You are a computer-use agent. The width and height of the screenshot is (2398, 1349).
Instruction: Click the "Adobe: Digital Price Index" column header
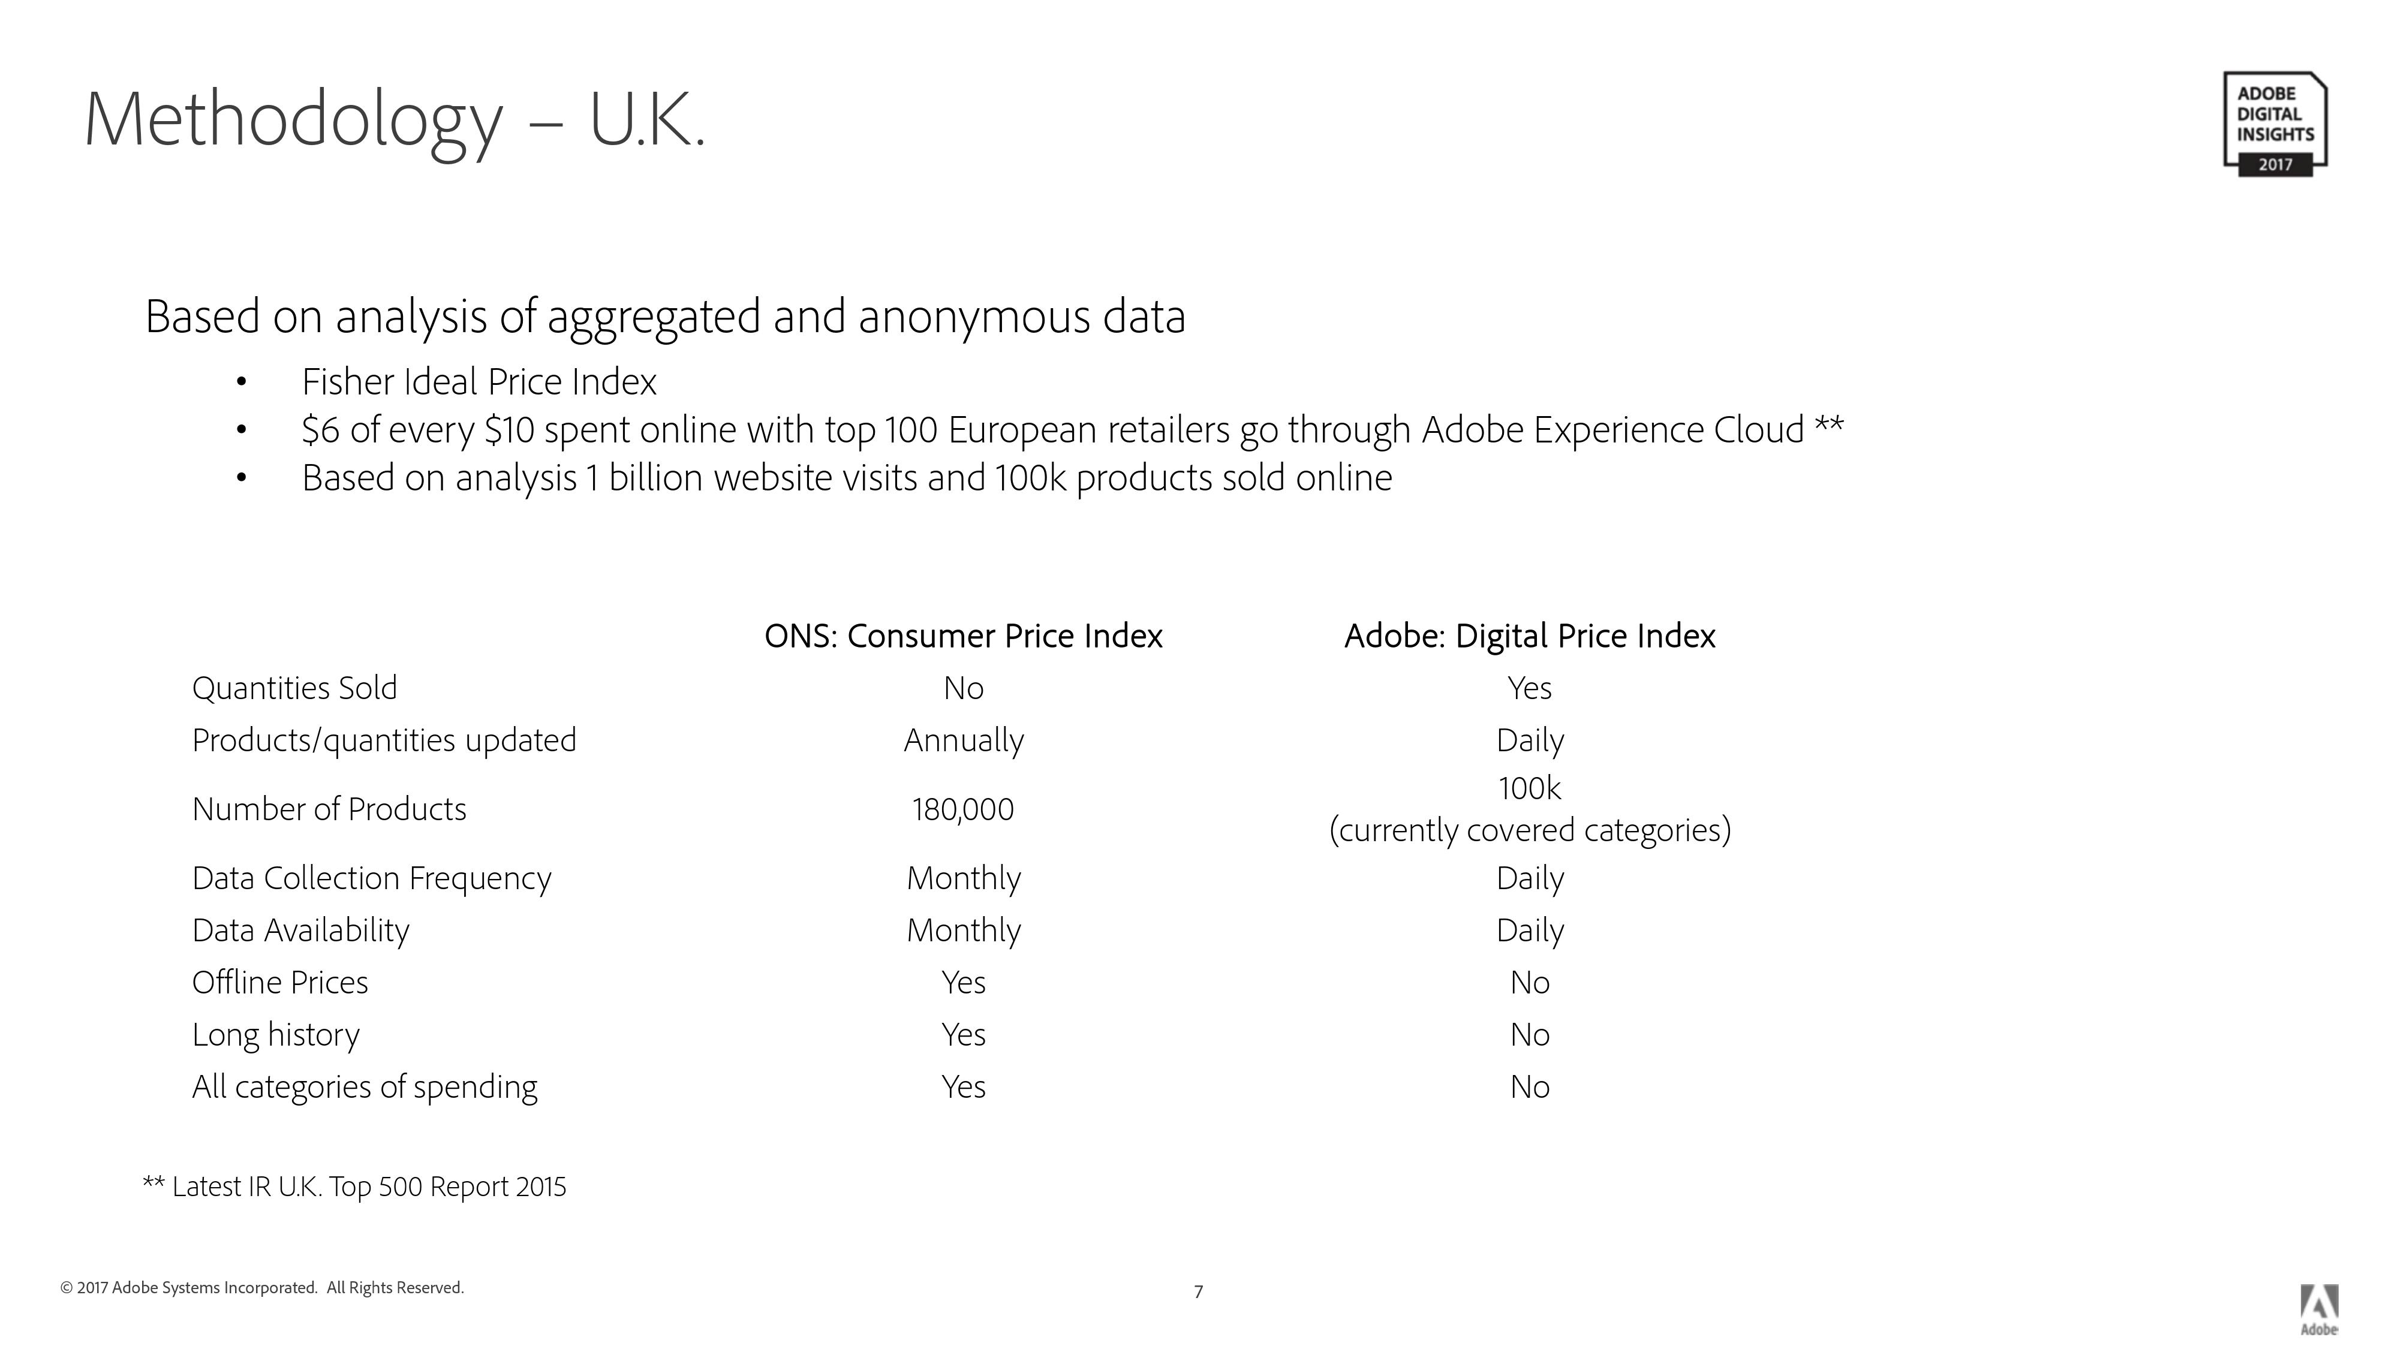[1529, 636]
